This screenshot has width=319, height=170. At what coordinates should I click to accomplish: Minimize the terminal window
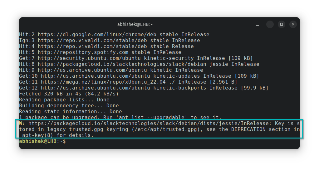(x=270, y=24)
